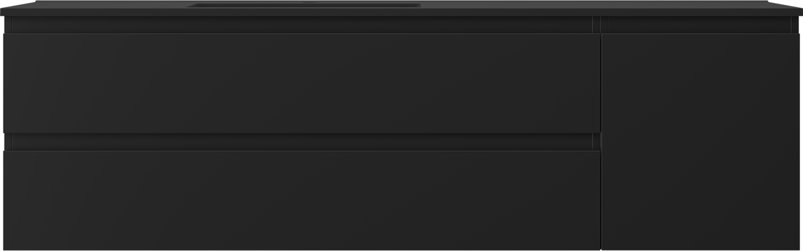The width and height of the screenshot is (803, 251).
Task: Click the top wide drawer front
Action: pyautogui.click(x=302, y=83)
